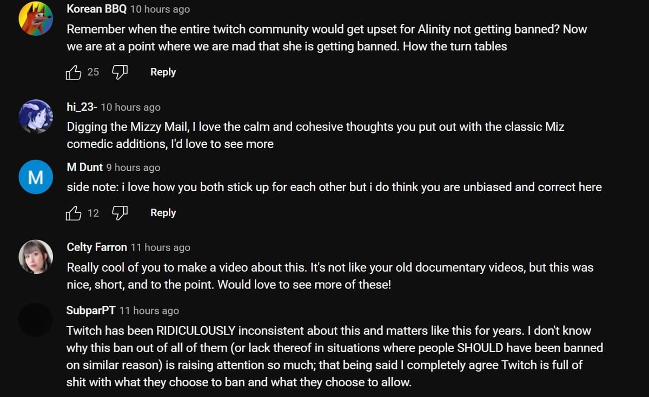Open Korean BBQ's channel via username
The height and width of the screenshot is (397, 649).
97,9
